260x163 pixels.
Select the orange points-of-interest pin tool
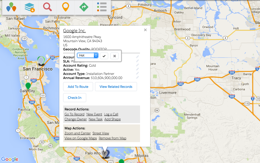coord(66,7)
